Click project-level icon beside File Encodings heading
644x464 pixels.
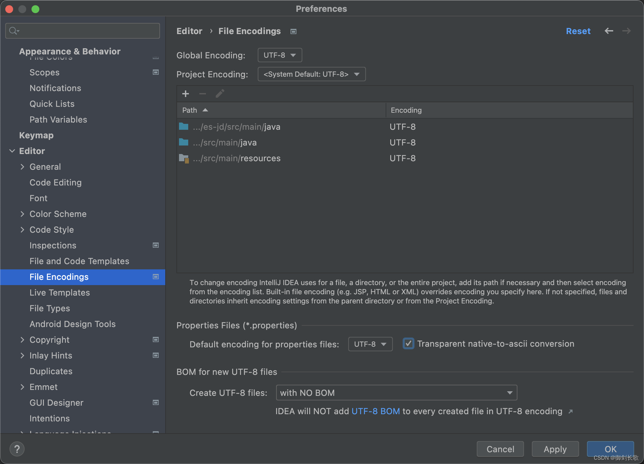pos(293,31)
